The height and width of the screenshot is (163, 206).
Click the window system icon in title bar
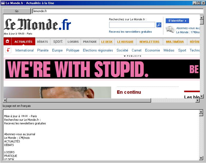click(x=3, y=3)
